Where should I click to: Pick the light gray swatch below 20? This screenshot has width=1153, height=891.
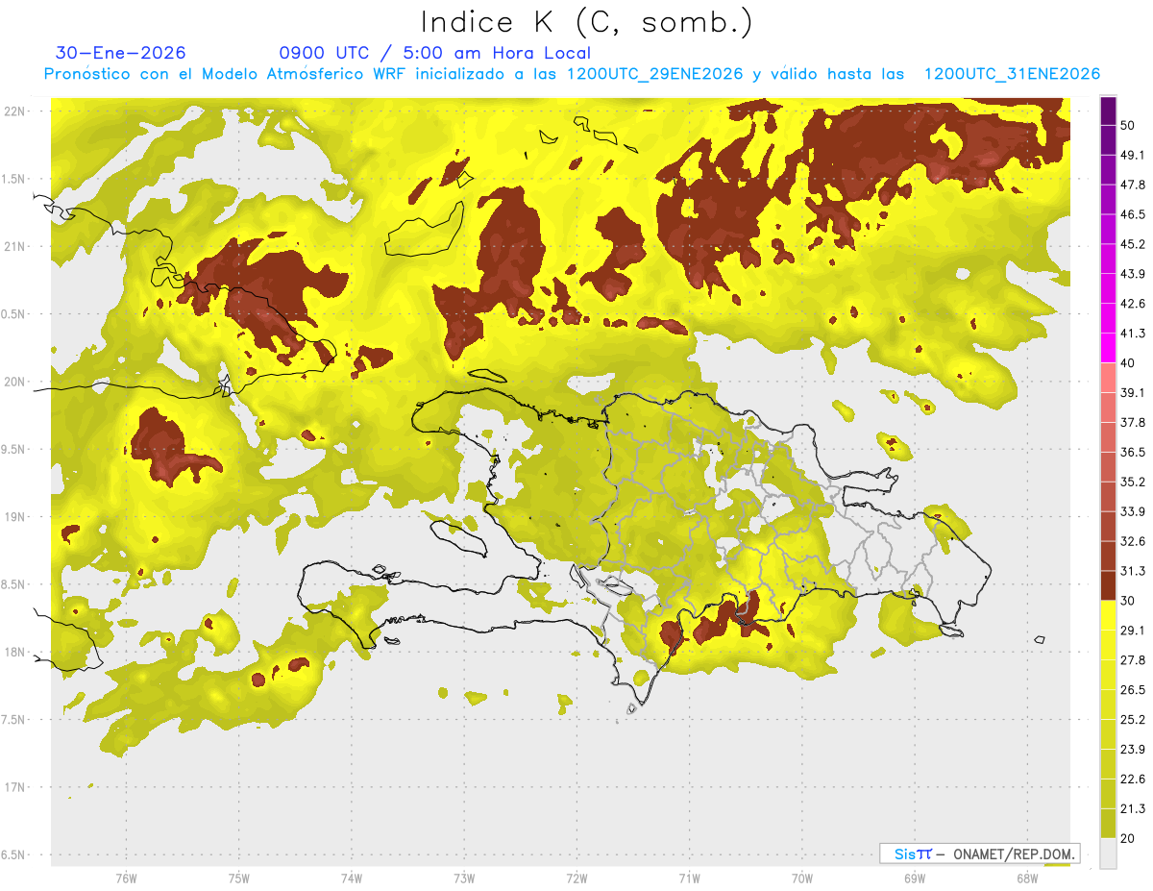coord(1108,853)
